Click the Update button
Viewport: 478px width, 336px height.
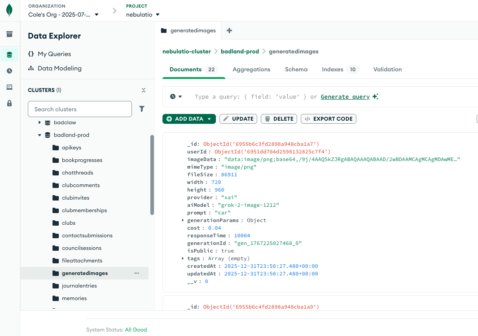tap(238, 118)
